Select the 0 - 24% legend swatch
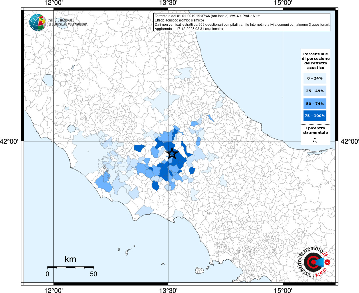 pyautogui.click(x=315, y=78)
